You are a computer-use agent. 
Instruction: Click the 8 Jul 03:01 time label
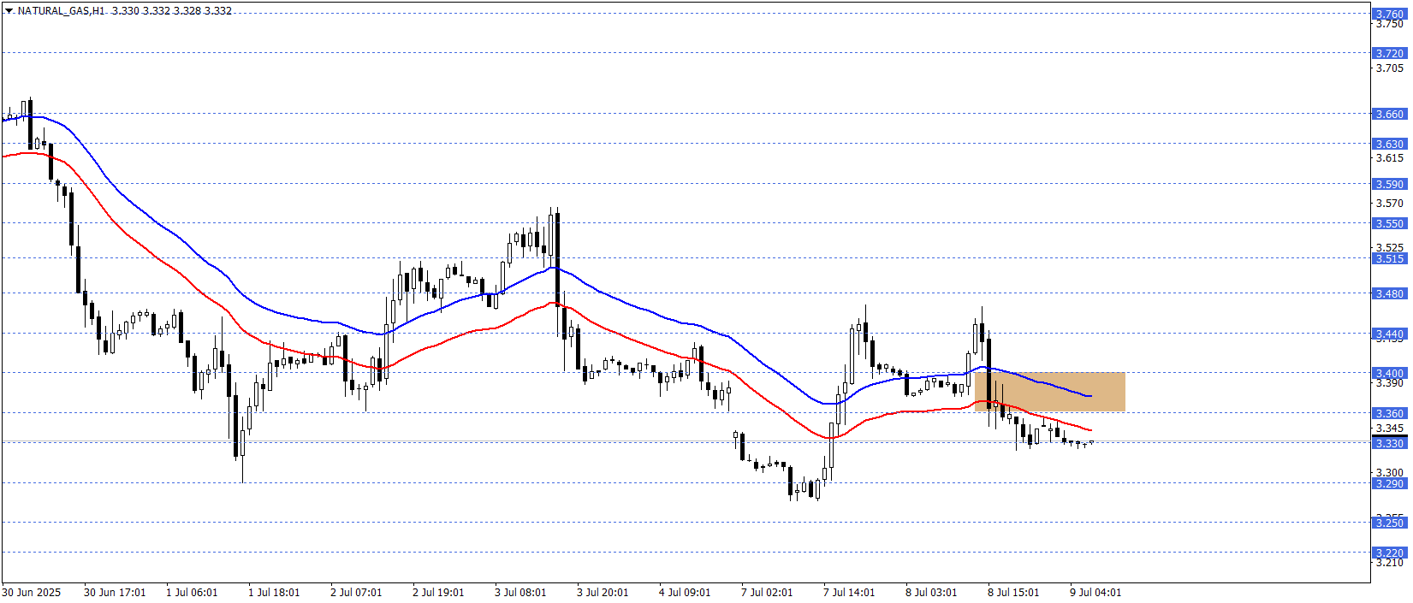[931, 592]
